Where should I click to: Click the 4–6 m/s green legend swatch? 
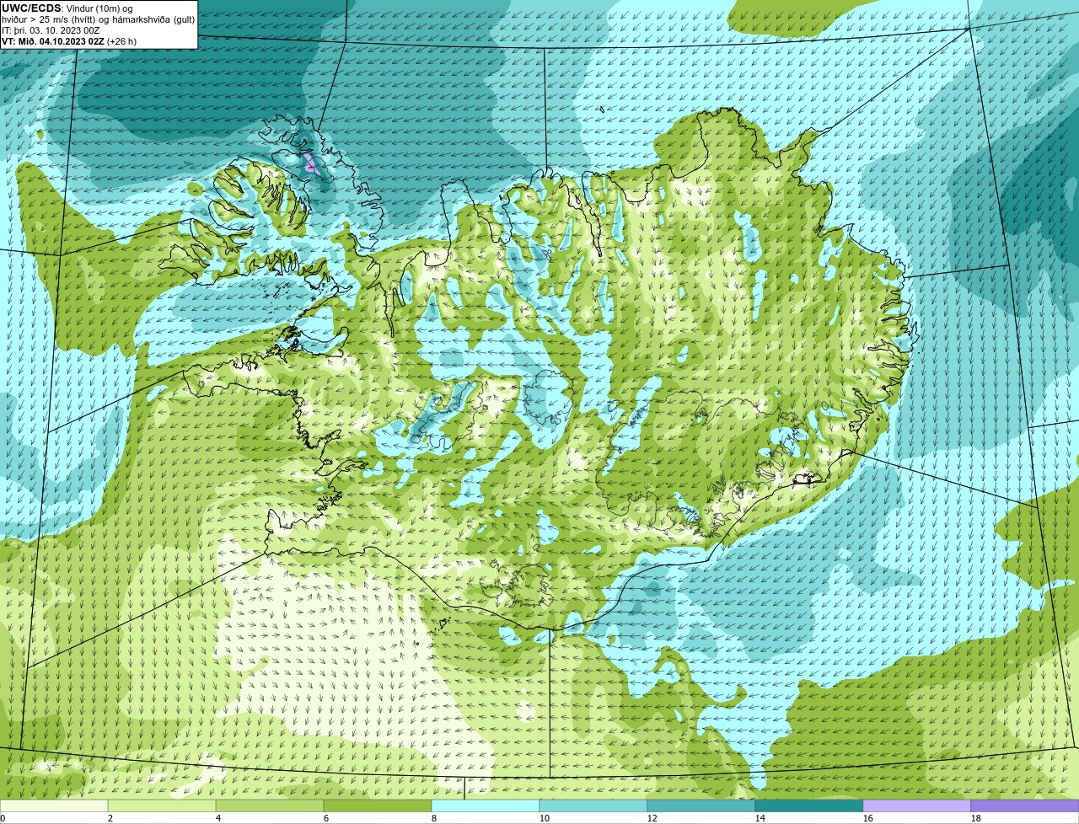click(x=271, y=806)
